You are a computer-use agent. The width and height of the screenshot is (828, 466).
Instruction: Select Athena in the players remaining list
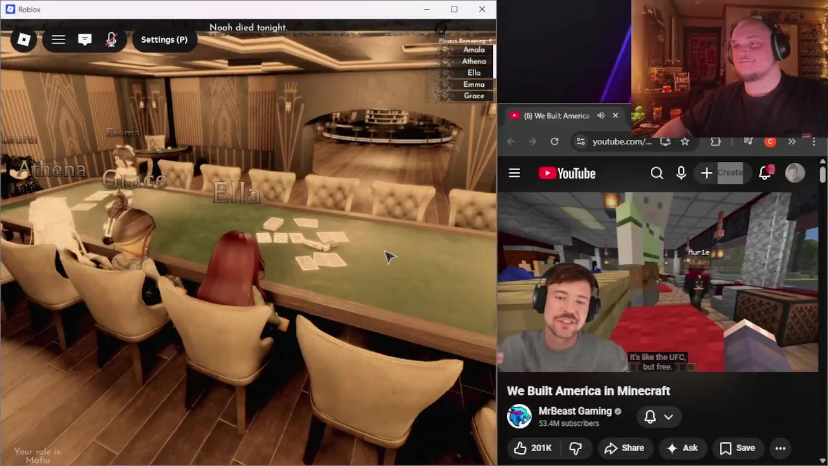click(x=474, y=61)
